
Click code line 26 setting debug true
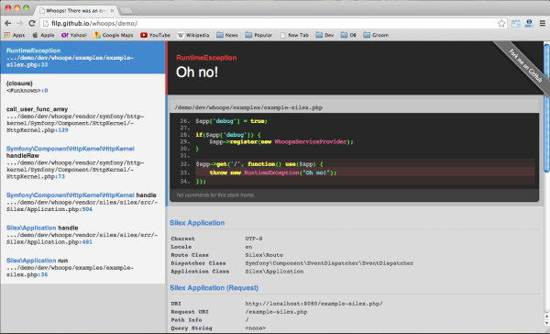point(232,121)
